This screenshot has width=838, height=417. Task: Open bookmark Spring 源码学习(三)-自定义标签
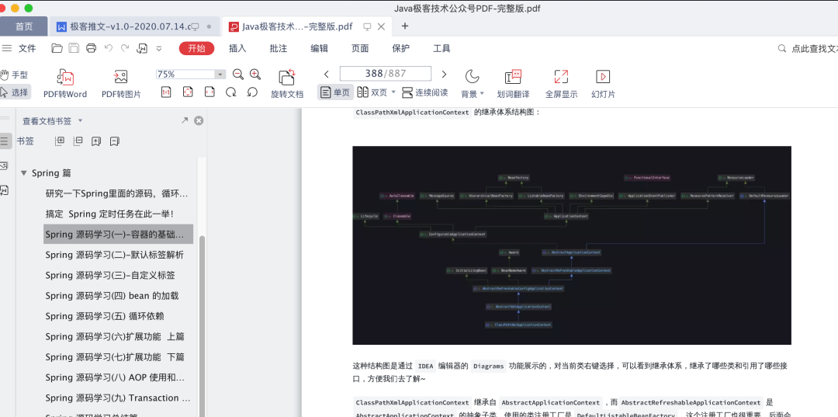tap(110, 276)
